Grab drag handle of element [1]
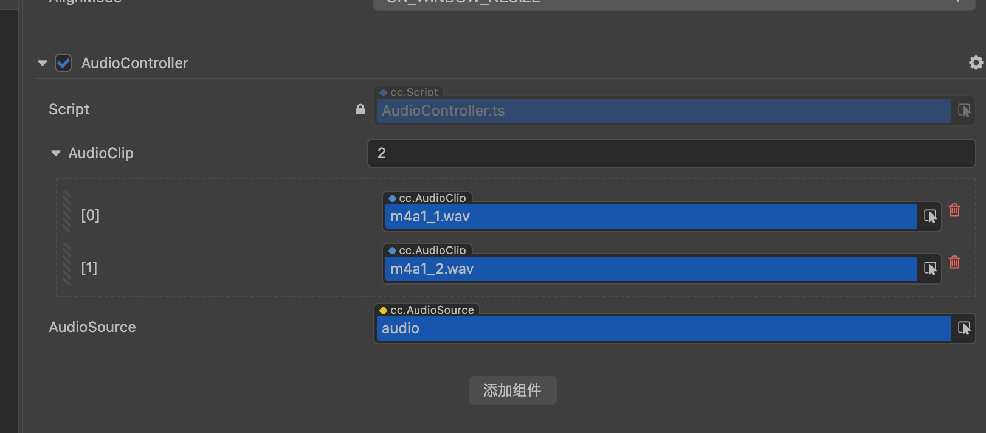 coord(67,265)
